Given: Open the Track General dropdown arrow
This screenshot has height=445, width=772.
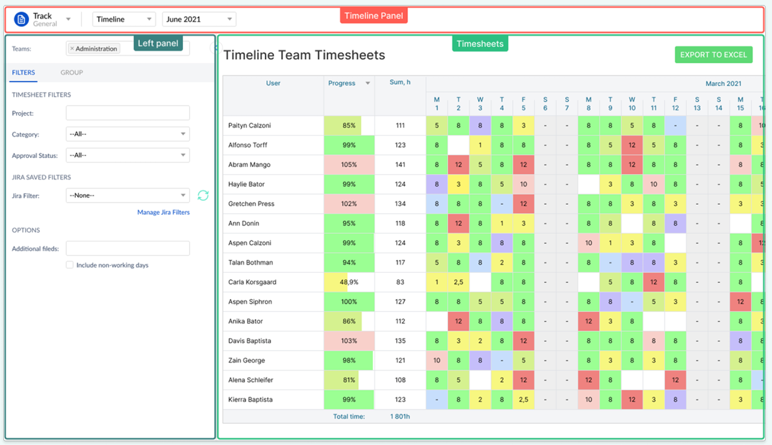Looking at the screenshot, I should 68,20.
